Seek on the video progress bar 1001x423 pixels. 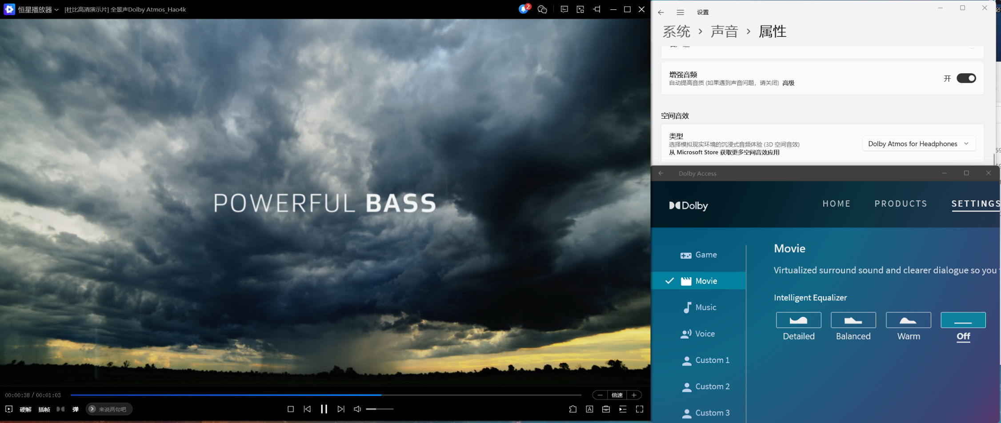pyautogui.click(x=326, y=395)
